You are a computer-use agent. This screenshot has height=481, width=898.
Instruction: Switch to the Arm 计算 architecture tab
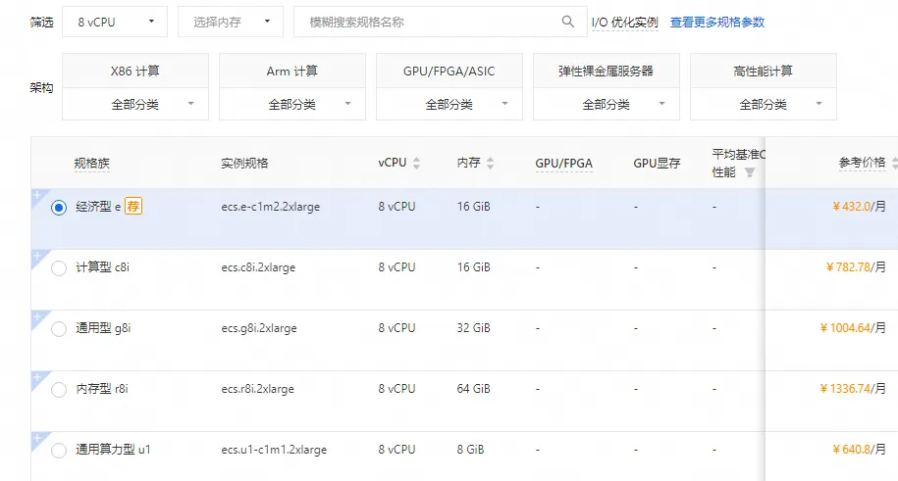point(292,71)
